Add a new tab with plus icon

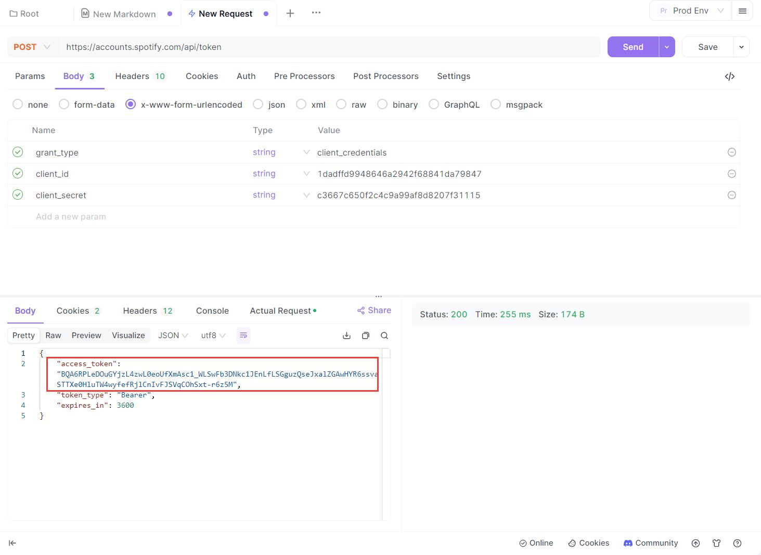[x=290, y=14]
